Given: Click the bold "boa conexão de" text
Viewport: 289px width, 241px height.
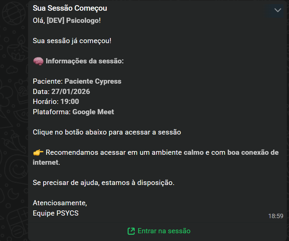Looking at the screenshot, I should [253, 153].
